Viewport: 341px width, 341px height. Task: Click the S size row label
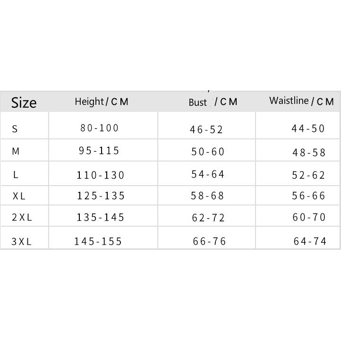(16, 128)
